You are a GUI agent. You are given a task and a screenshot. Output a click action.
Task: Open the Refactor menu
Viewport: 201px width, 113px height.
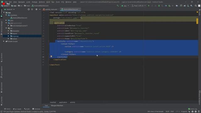coord(42,2)
